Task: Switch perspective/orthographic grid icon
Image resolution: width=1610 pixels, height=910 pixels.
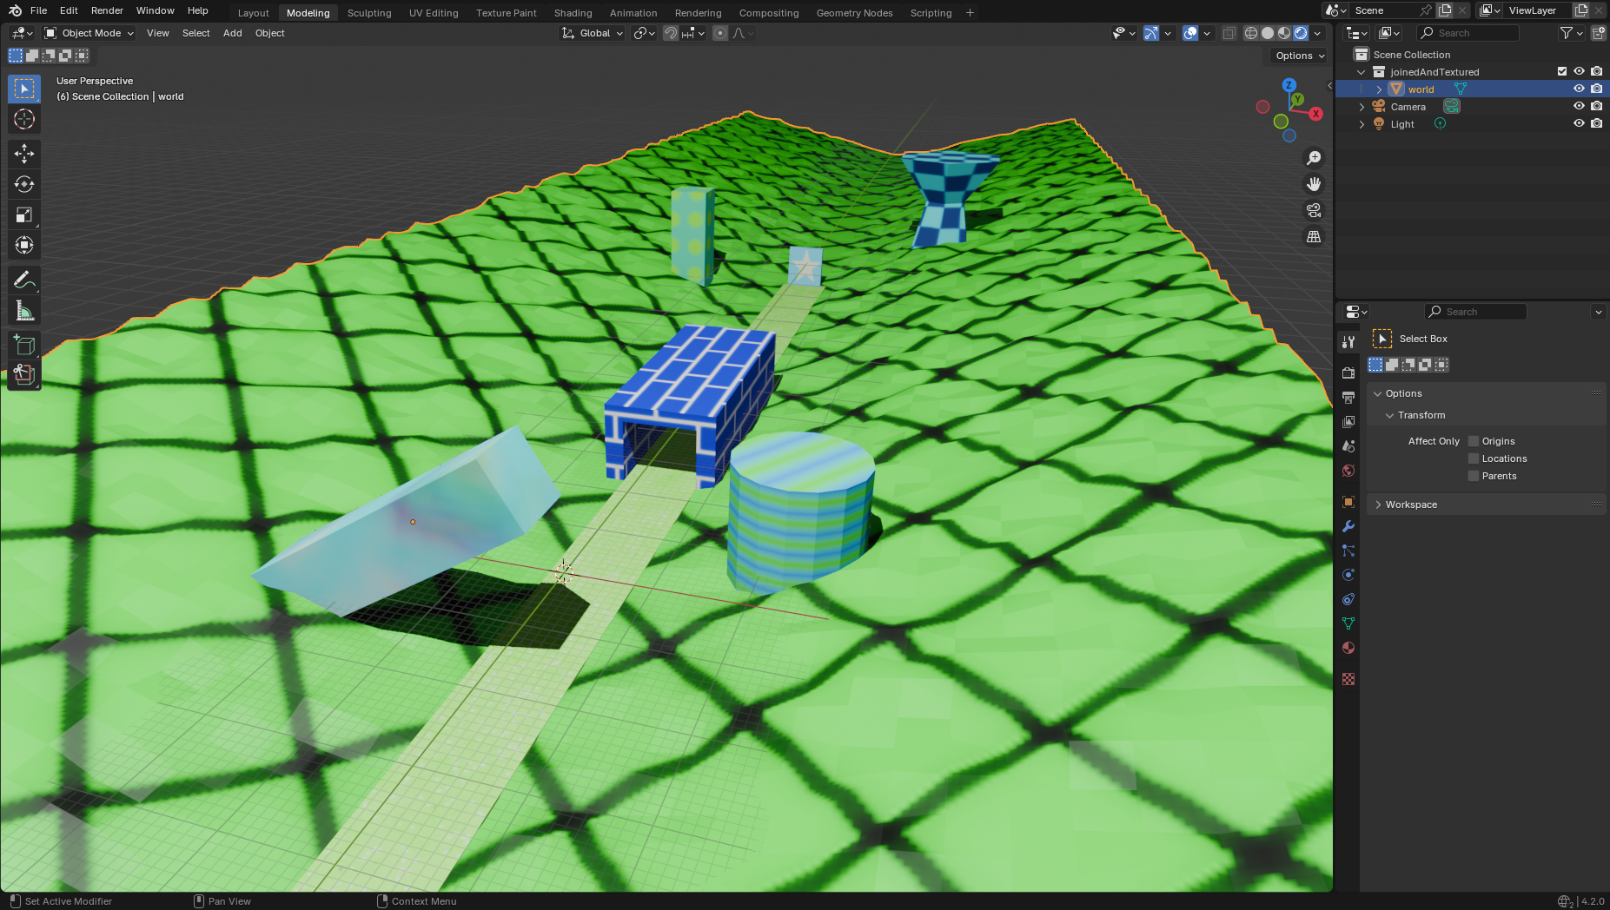Action: (x=1314, y=236)
